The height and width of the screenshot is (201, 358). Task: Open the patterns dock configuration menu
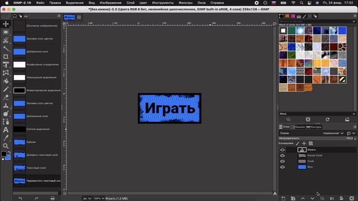point(355,16)
